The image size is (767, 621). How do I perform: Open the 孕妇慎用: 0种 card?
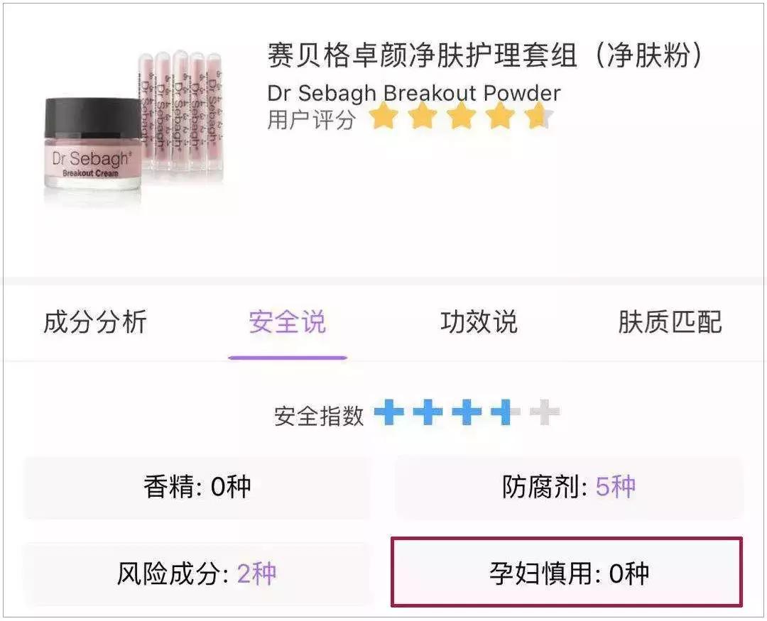click(x=567, y=573)
